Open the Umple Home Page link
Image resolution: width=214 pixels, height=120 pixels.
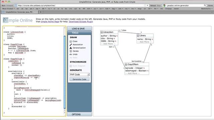coord(50,21)
